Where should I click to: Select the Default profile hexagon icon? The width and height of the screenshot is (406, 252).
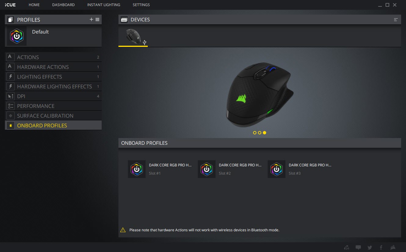17,36
